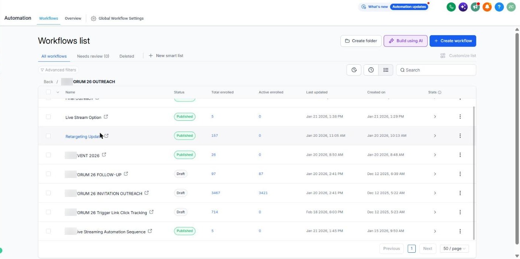
Task: Check the FORUM 26 FOLLOW-UP row checkbox
Action: (x=48, y=174)
